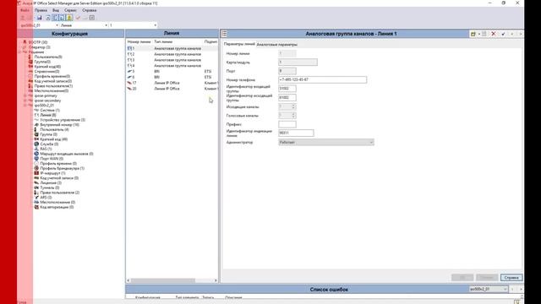The image size is (541, 304).
Task: Click the check mark validate icon in the Линия 1 header
Action: (x=503, y=34)
